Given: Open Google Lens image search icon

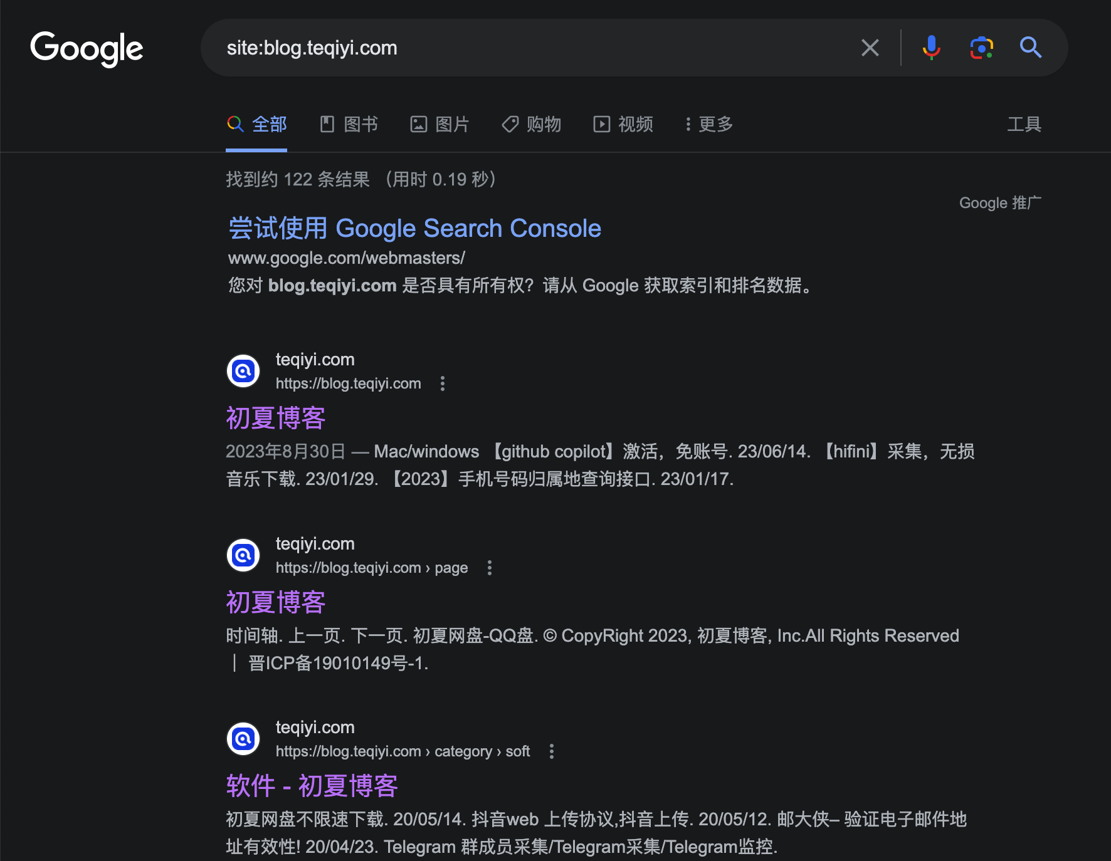Looking at the screenshot, I should [981, 48].
